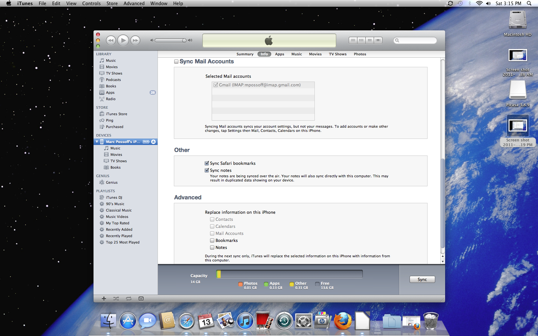Open Purchased in the Store section
This screenshot has width=538, height=336.
(114, 127)
